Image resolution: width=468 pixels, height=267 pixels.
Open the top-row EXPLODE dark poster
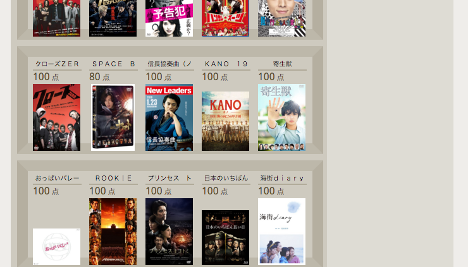(113, 18)
